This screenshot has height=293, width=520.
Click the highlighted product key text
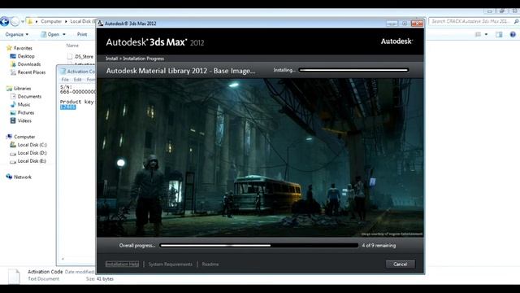tap(68, 107)
